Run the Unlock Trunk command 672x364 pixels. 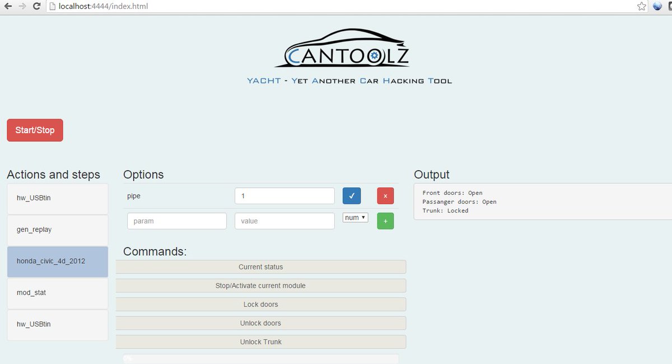261,342
